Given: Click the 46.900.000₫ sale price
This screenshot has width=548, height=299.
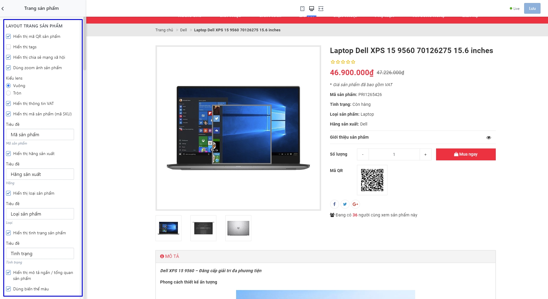Looking at the screenshot, I should 352,72.
